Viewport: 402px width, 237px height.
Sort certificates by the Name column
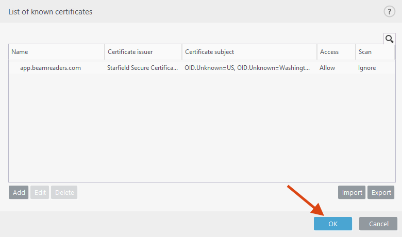click(x=56, y=52)
